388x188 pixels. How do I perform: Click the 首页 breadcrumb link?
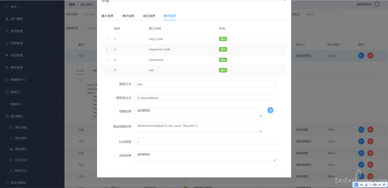[72, 4]
